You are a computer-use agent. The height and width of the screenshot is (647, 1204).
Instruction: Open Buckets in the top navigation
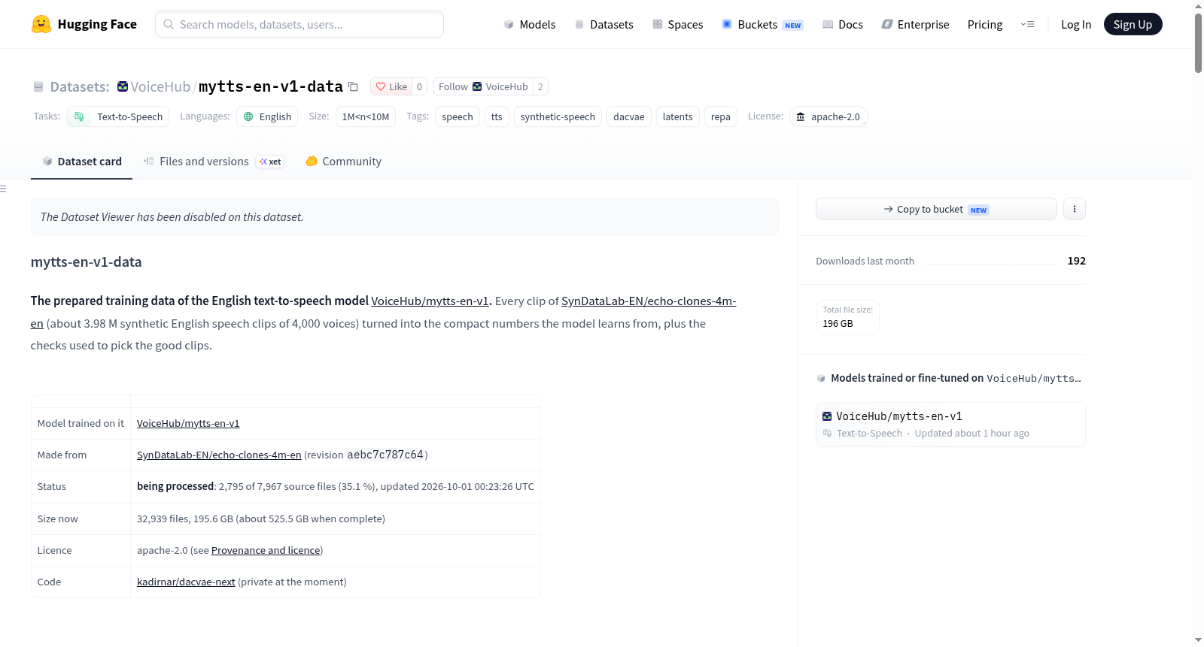click(x=762, y=24)
